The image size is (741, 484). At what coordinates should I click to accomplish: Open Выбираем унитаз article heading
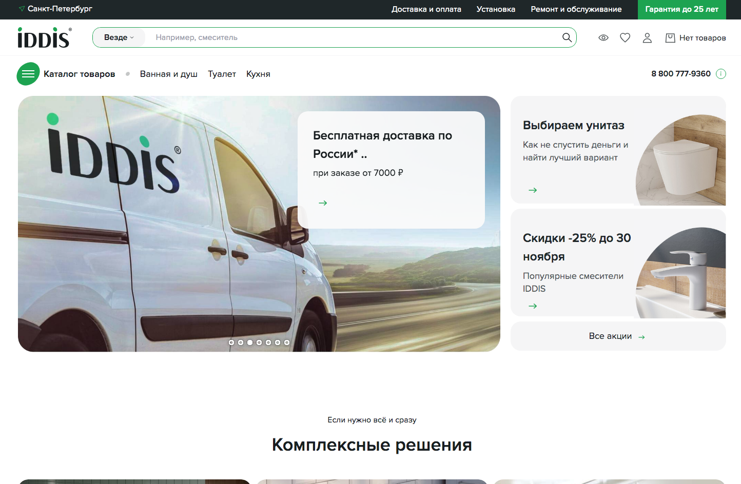point(574,125)
